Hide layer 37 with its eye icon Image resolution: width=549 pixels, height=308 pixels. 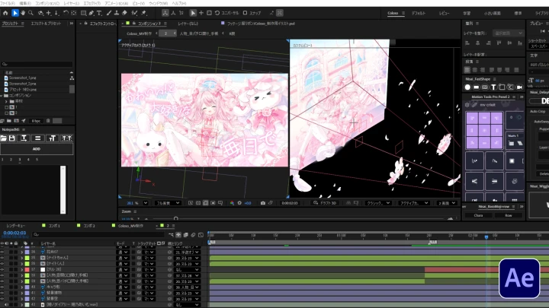tap(2, 269)
